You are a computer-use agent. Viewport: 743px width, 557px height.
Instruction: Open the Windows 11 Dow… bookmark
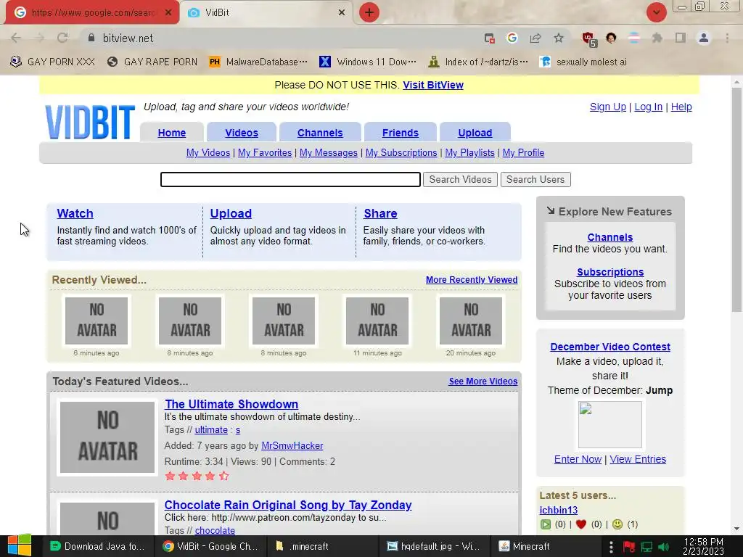(368, 62)
